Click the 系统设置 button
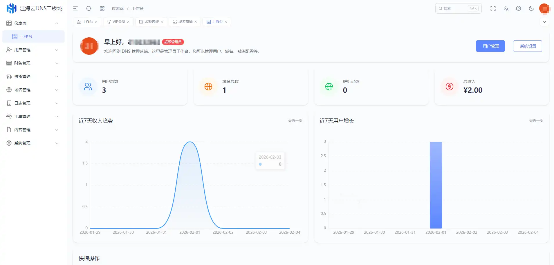Image resolution: width=554 pixels, height=265 pixels. (x=527, y=46)
